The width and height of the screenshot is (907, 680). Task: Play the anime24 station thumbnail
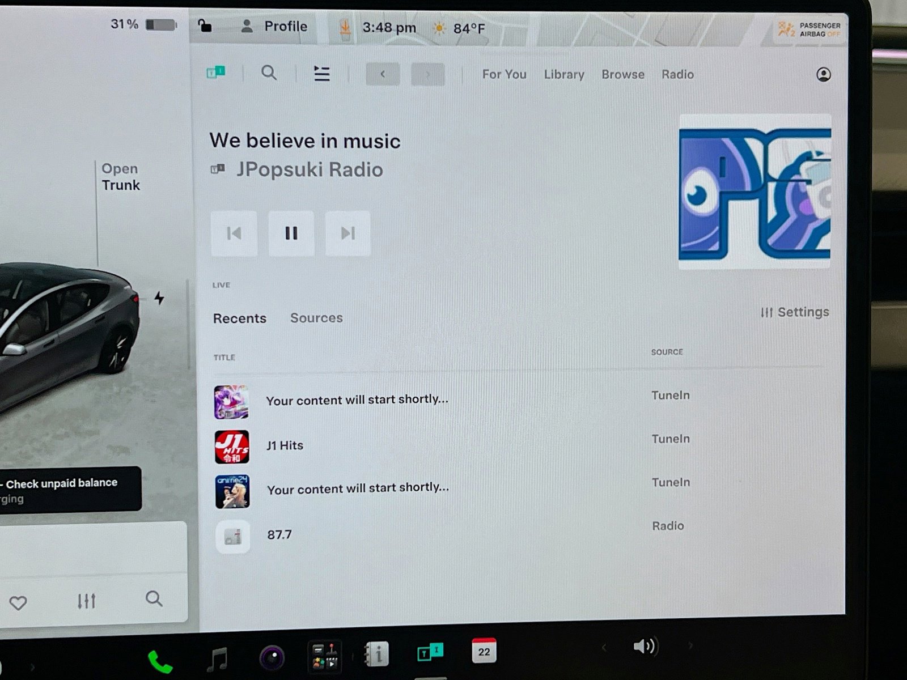pos(232,491)
